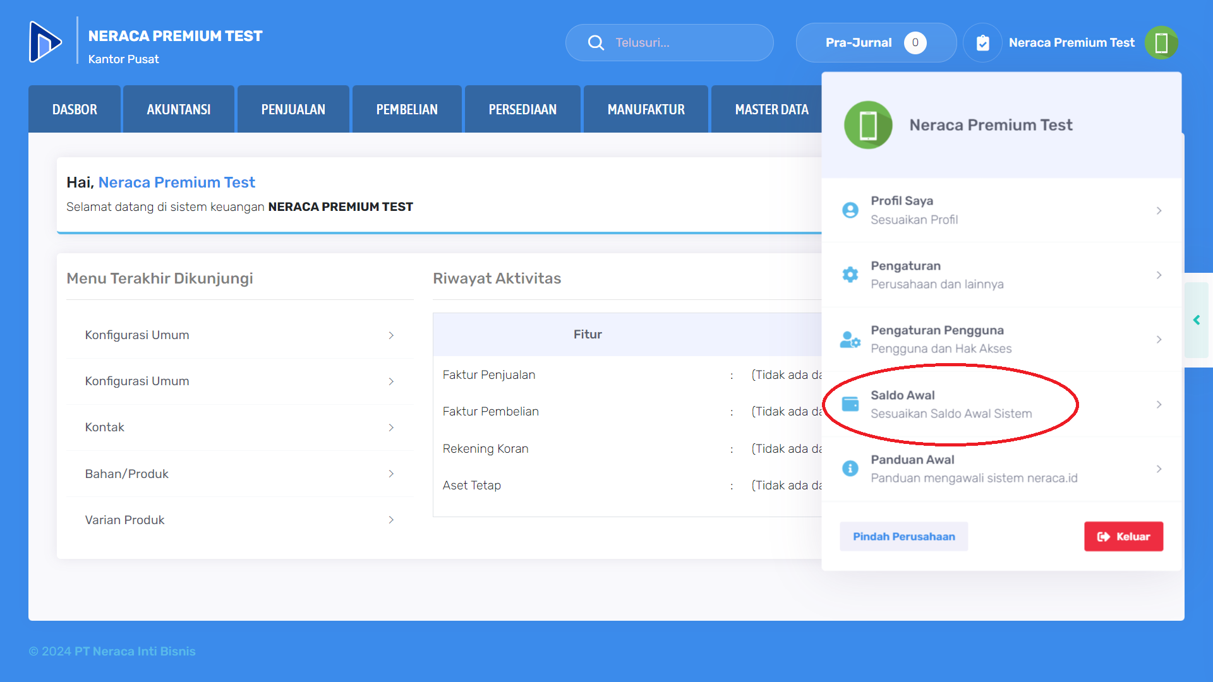Viewport: 1213px width, 682px height.
Task: Click the Neraca Premium Test link in greeting
Action: click(176, 182)
